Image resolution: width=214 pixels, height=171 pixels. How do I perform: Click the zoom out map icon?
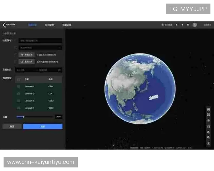click(208, 137)
